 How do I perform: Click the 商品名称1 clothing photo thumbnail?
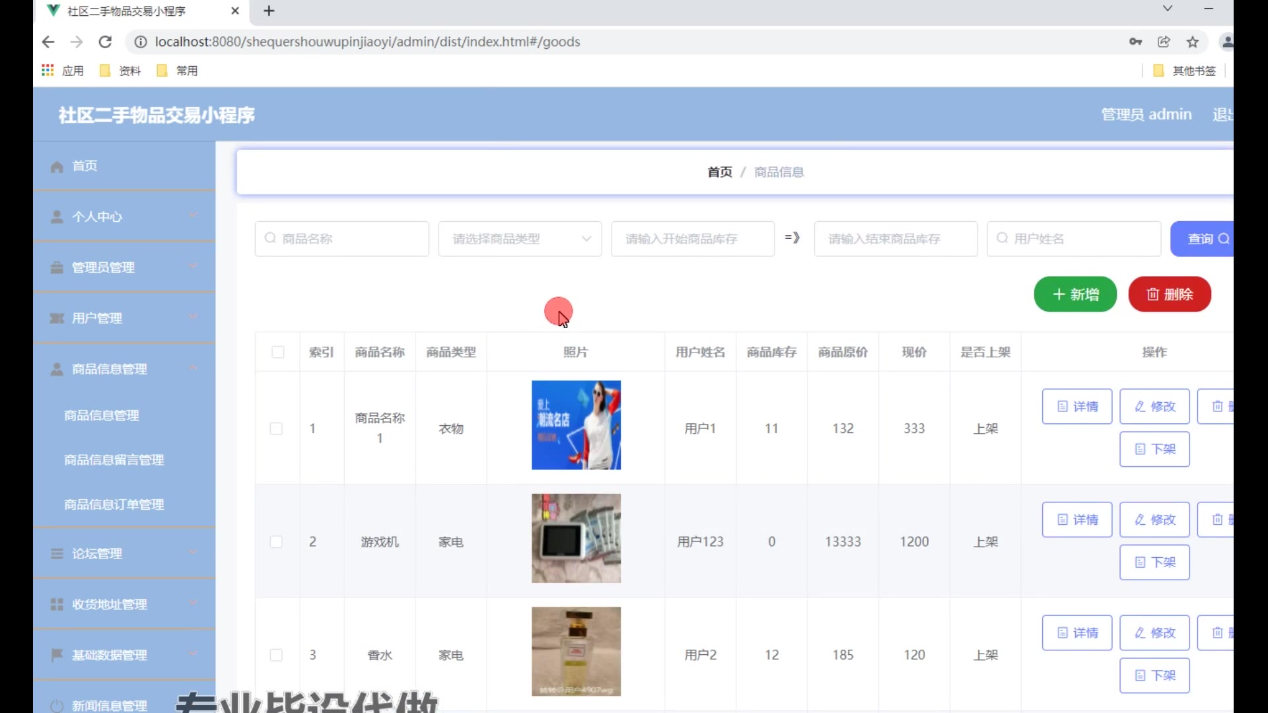tap(576, 425)
